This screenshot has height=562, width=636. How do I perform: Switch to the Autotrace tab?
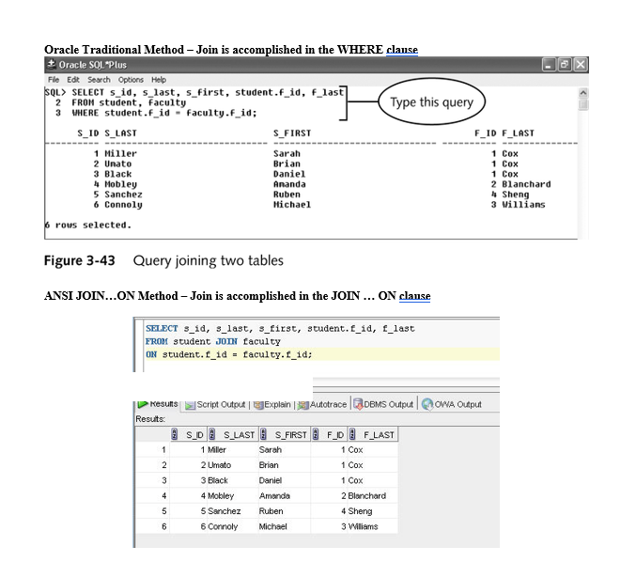[322, 404]
